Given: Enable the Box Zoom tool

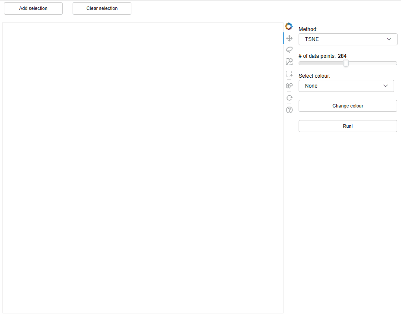Looking at the screenshot, I should [x=290, y=61].
